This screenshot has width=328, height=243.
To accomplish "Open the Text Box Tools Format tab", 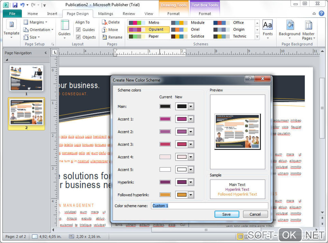I will pyautogui.click(x=205, y=14).
